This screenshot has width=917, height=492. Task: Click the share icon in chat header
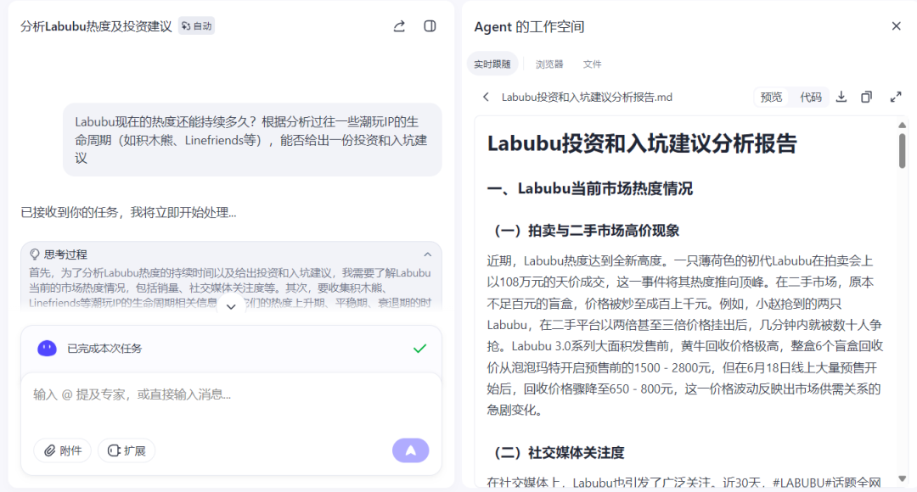(x=399, y=26)
